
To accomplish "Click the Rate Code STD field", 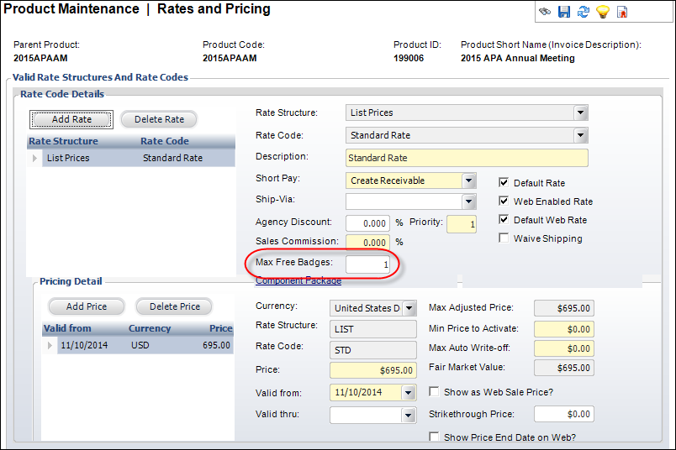I will click(373, 350).
